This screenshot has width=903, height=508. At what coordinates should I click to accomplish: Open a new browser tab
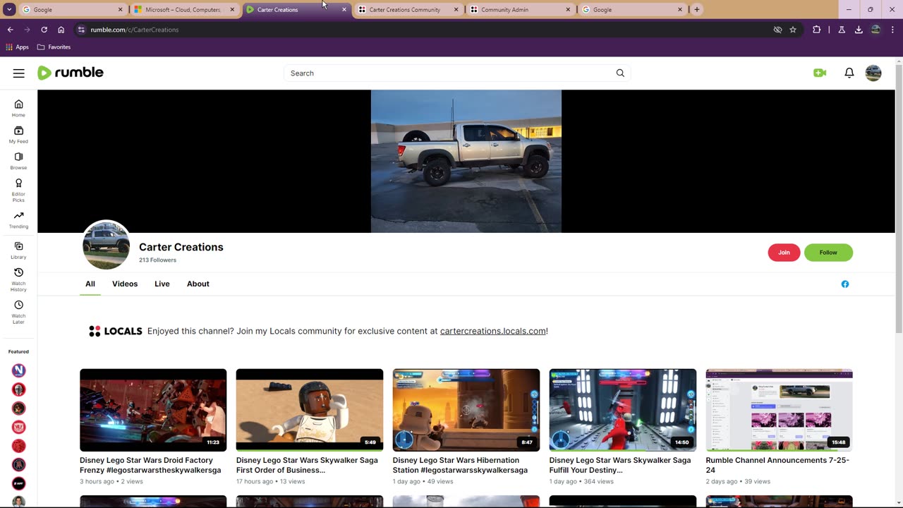(x=697, y=10)
